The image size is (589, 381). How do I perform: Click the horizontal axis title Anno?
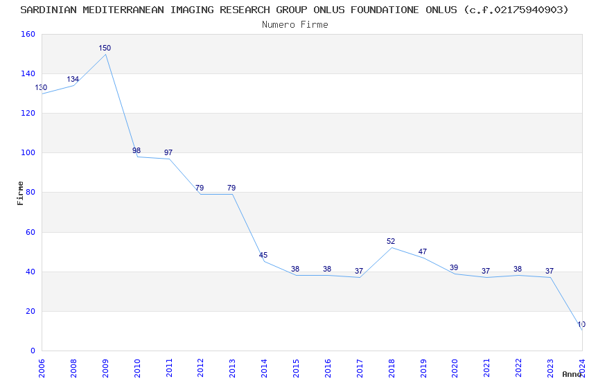[x=572, y=374]
